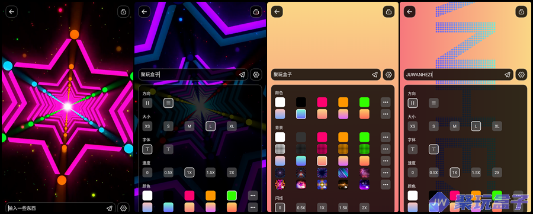Screen dimensions: 533x214
Task: Pick the first font style on fourth screen
Action: pyautogui.click(x=413, y=149)
